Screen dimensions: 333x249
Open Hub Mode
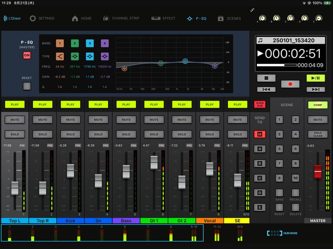coord(282,233)
